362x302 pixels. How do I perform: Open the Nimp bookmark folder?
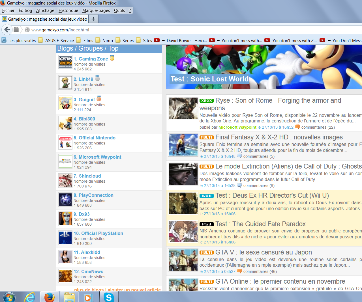tap(104, 40)
